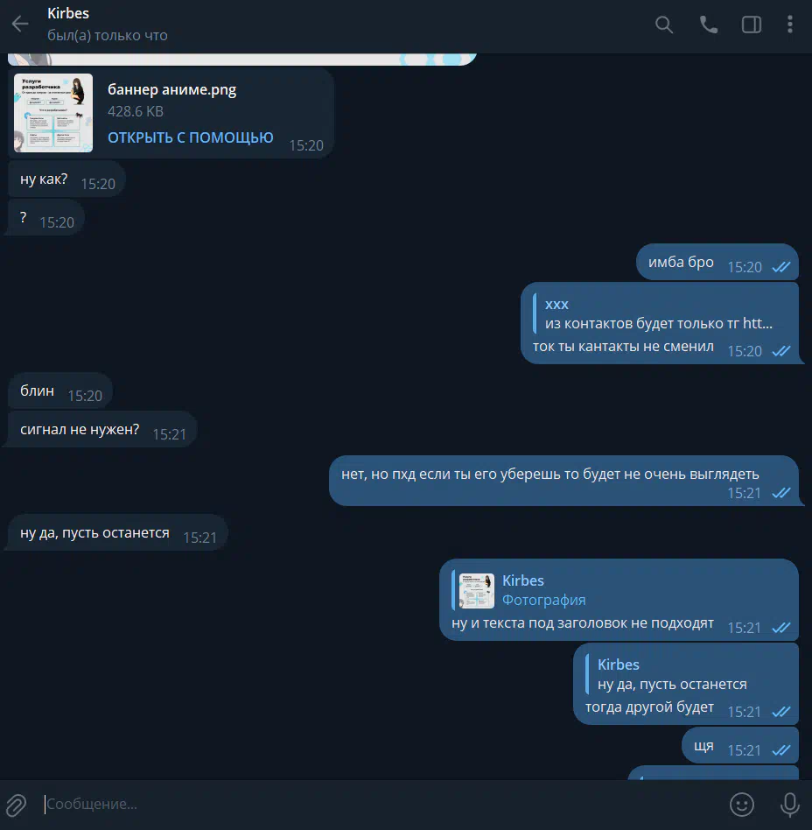Open search in chat magnifier icon

pyautogui.click(x=664, y=25)
